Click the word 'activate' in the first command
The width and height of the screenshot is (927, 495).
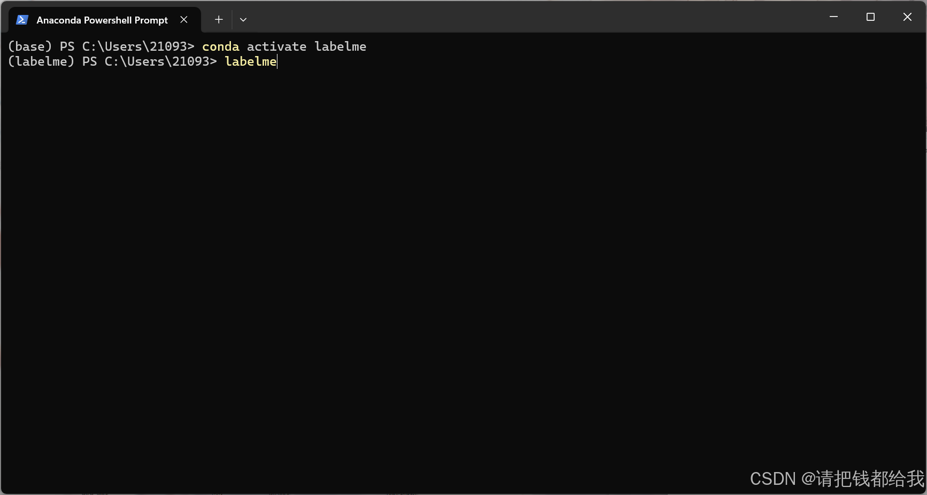click(x=276, y=46)
